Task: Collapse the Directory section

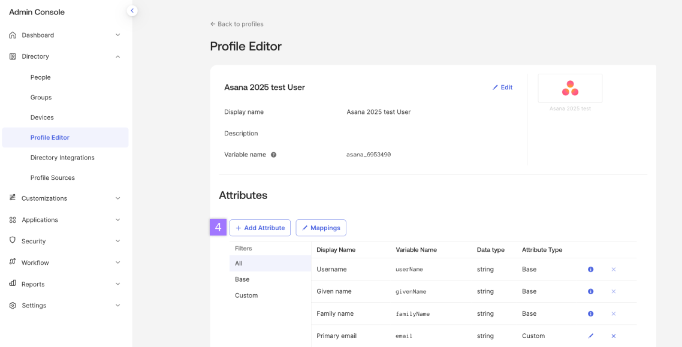Action: point(117,57)
